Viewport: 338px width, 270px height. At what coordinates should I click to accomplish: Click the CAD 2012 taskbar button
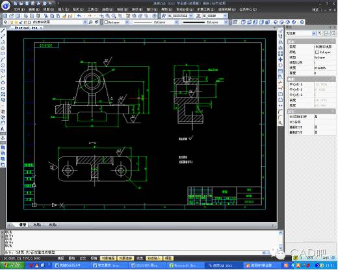222,265
